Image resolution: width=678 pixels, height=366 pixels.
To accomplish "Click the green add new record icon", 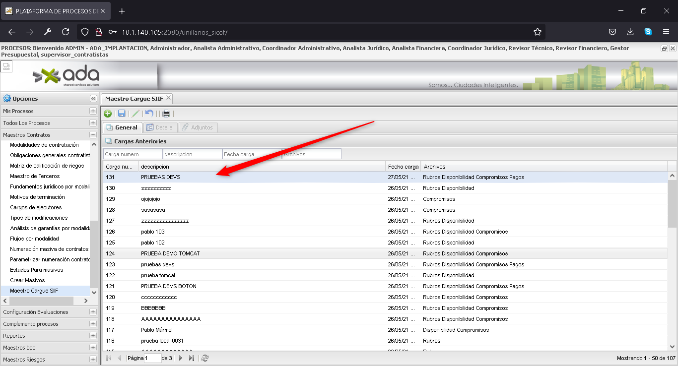I will coord(108,114).
